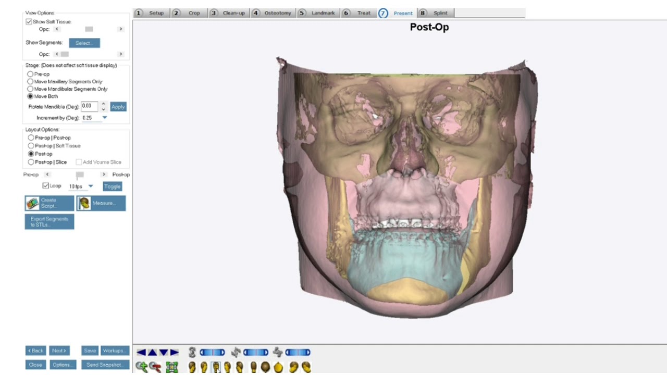Click the first blue rotation slider bar

coord(213,353)
